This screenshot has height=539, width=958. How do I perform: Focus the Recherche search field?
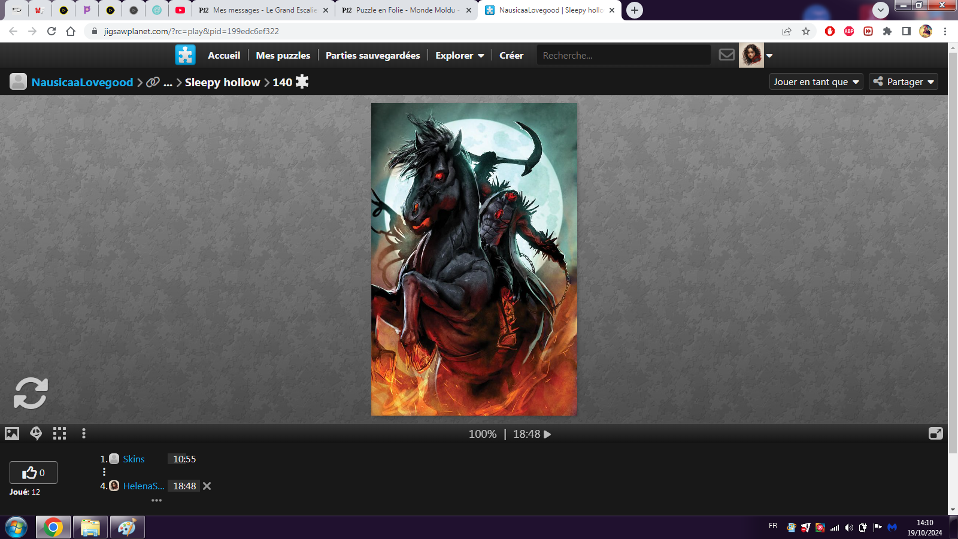tap(623, 55)
